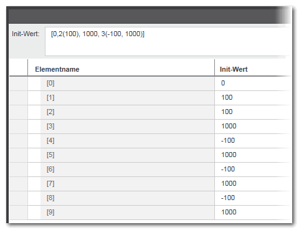The height and width of the screenshot is (230, 299).
Task: Select array element [7] row
Action: 149,184
